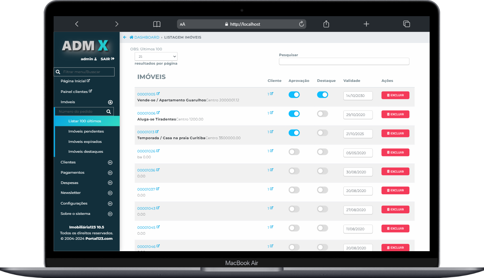Click Excluir button for listing 00001013
The height and width of the screenshot is (278, 484).
[395, 133]
